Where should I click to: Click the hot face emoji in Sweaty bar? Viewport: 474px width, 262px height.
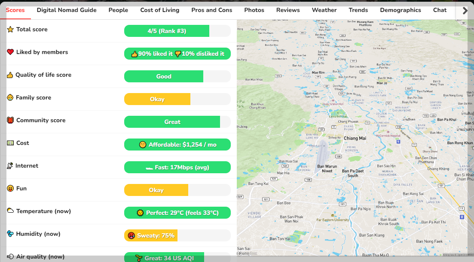(131, 235)
